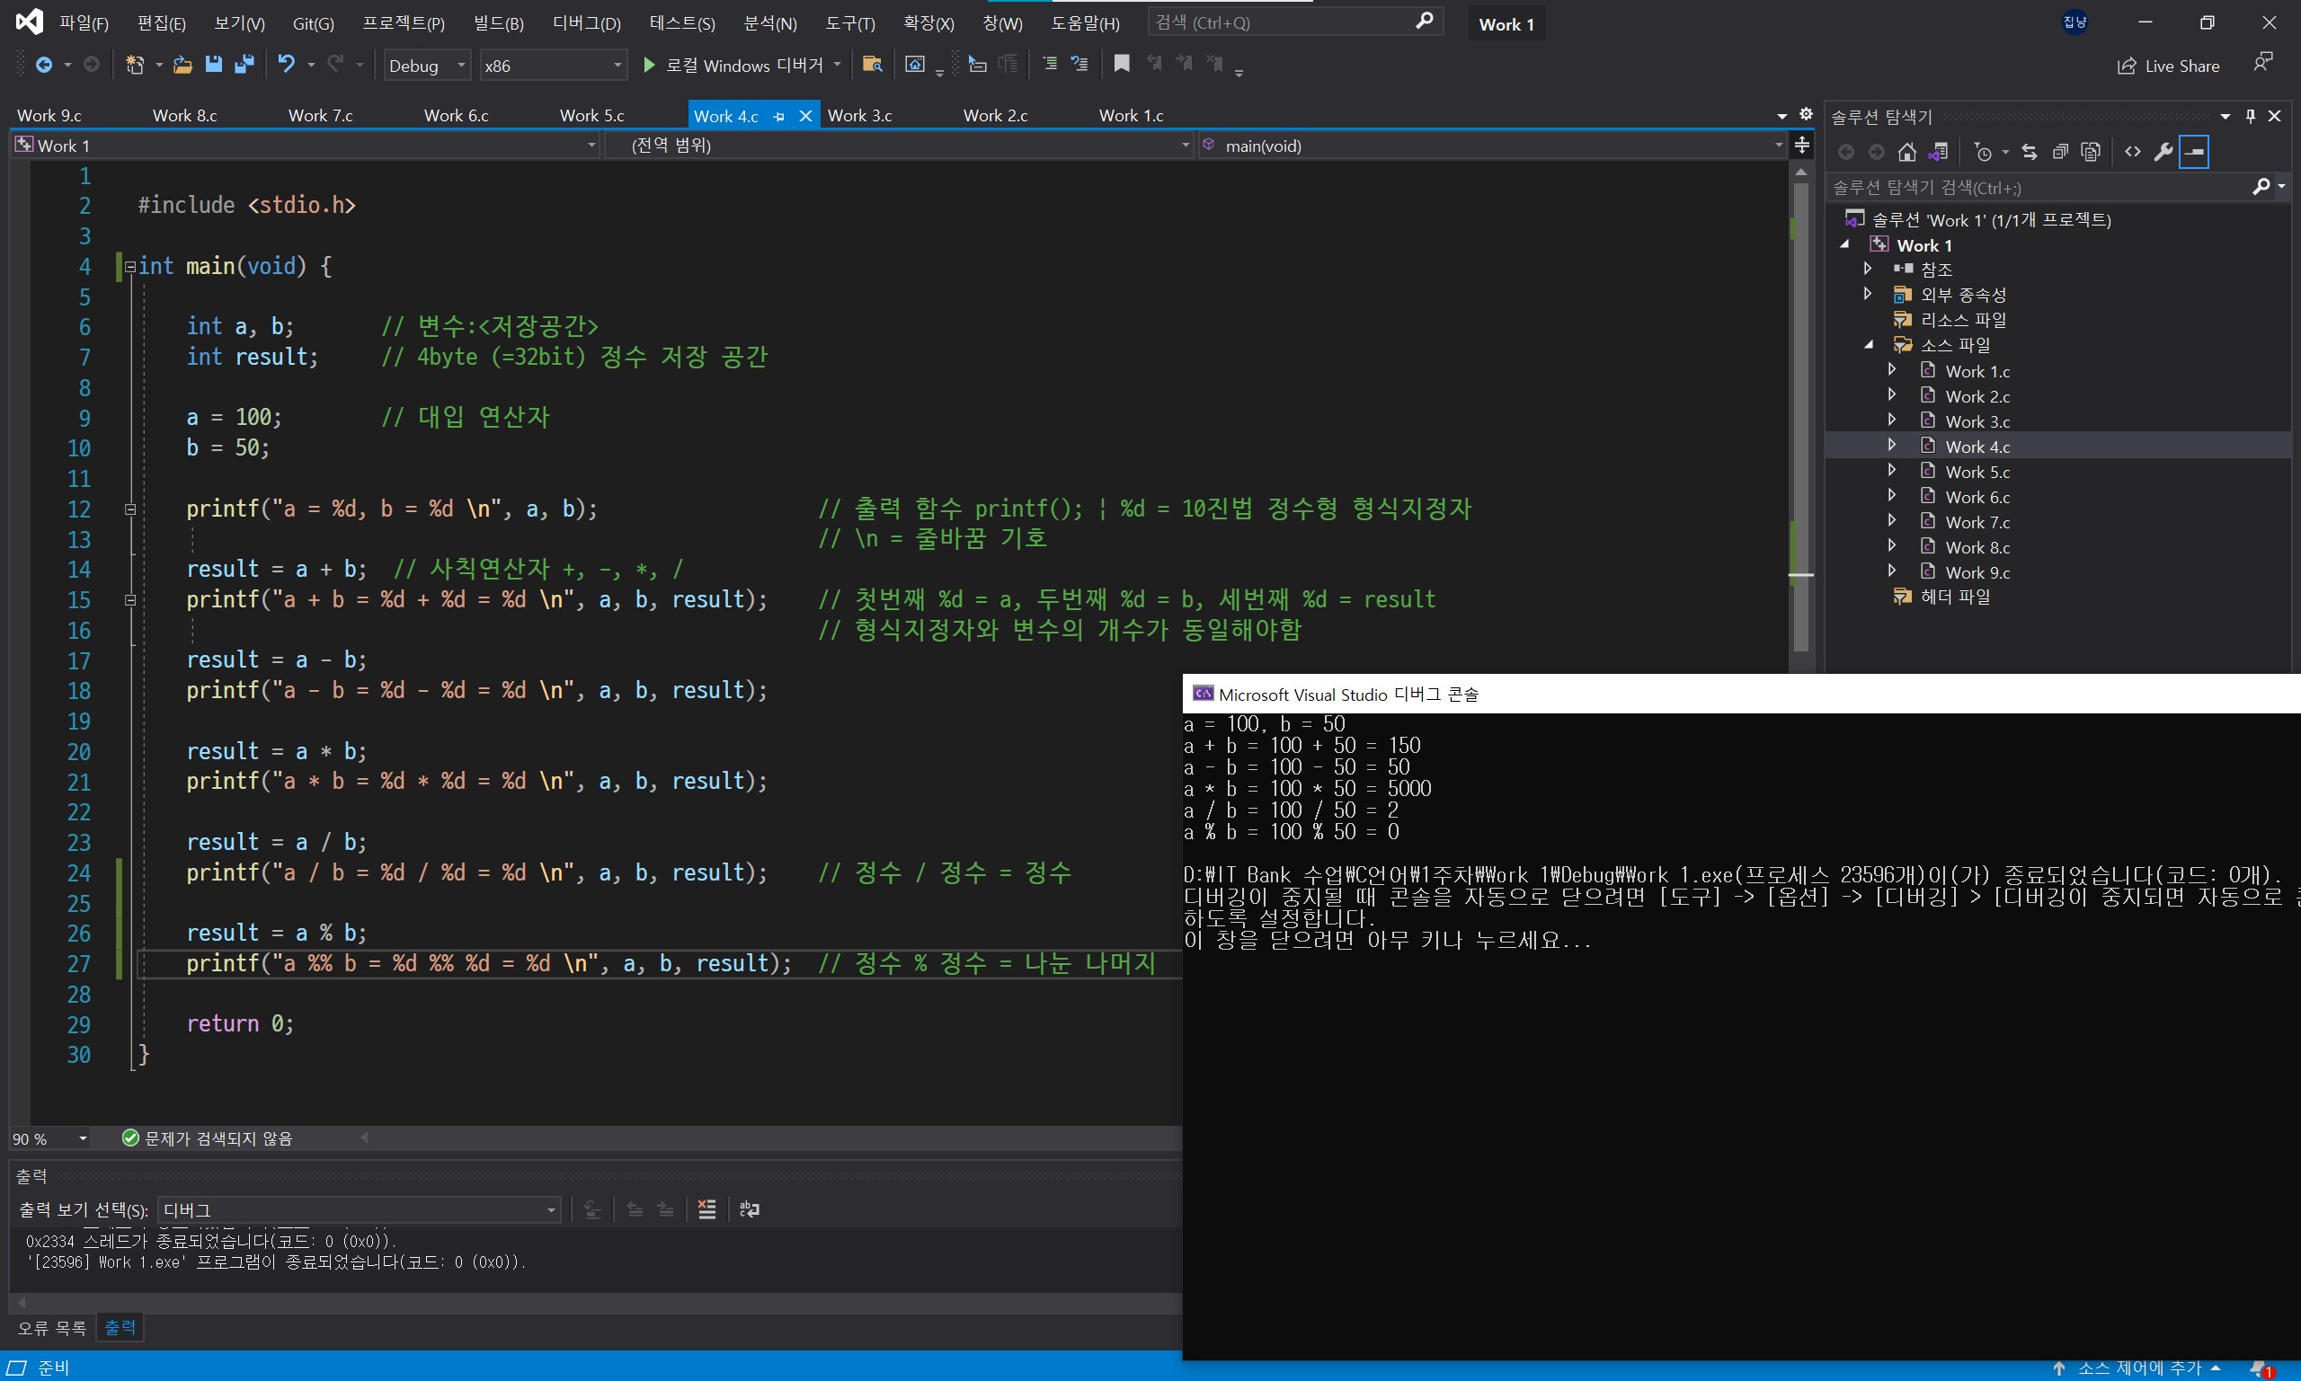The width and height of the screenshot is (2301, 1381).
Task: Click the Collapse All icon in Solution Explorer
Action: point(2060,152)
